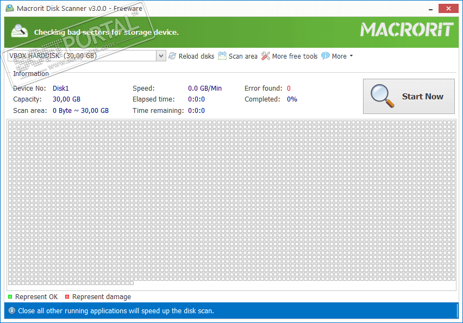Click the MACRORIT logo

click(x=406, y=29)
